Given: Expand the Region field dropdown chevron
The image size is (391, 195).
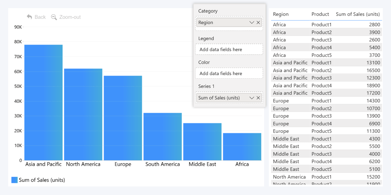Looking at the screenshot, I should [252, 22].
